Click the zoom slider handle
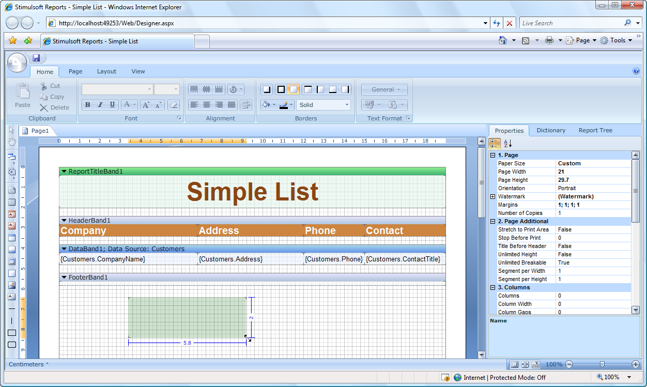 [602, 364]
